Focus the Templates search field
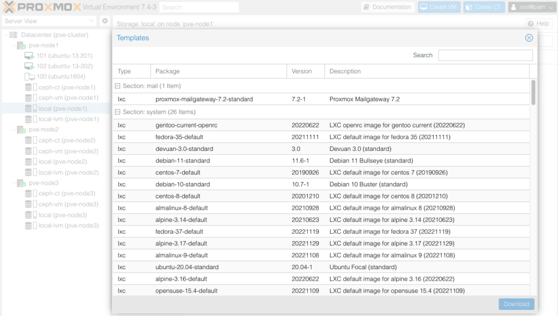Viewport: 558px width, 316px height. 486,55
